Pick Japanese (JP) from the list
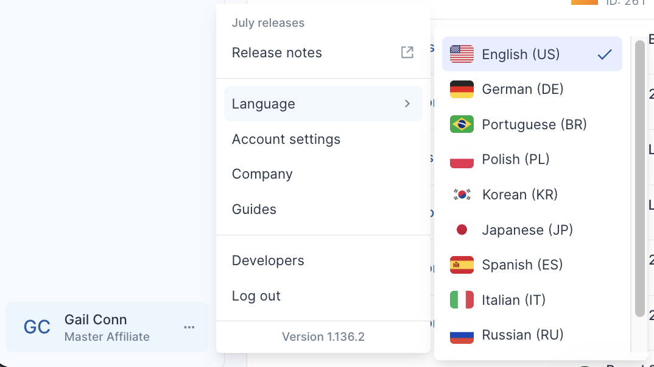654x367 pixels. pos(532,230)
